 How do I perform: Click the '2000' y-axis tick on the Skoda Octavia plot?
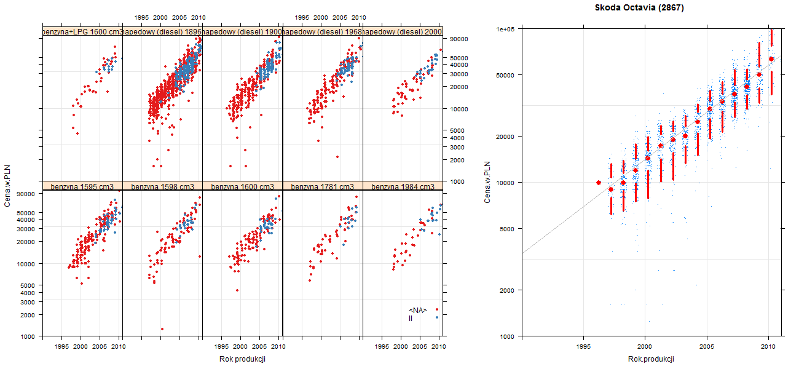point(507,290)
